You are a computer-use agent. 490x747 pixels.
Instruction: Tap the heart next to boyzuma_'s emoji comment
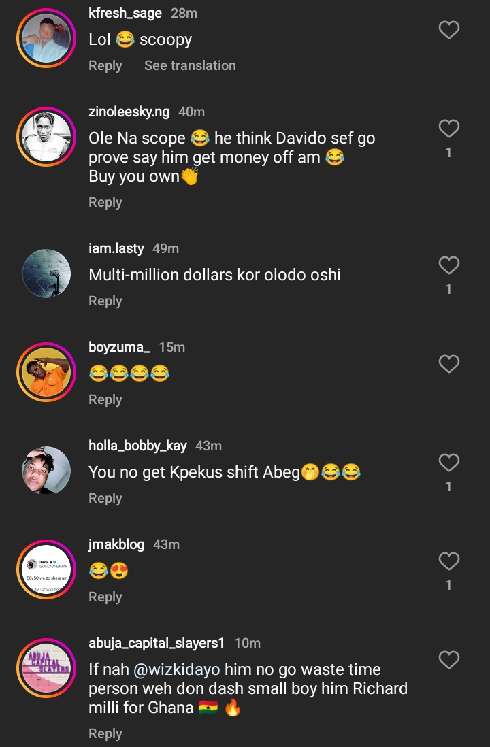pyautogui.click(x=448, y=364)
